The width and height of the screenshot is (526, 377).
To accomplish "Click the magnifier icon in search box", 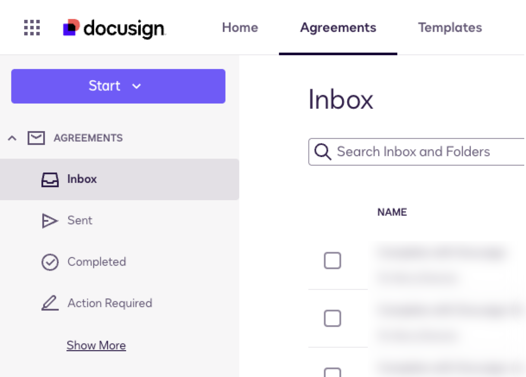I will tap(323, 152).
